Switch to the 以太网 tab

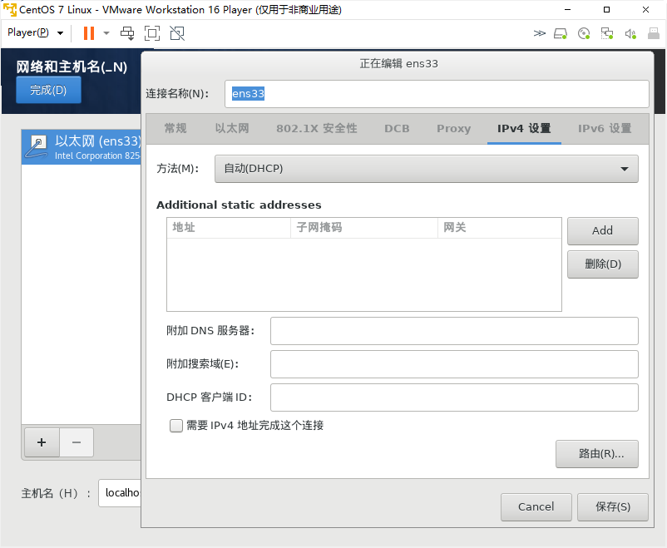232,128
